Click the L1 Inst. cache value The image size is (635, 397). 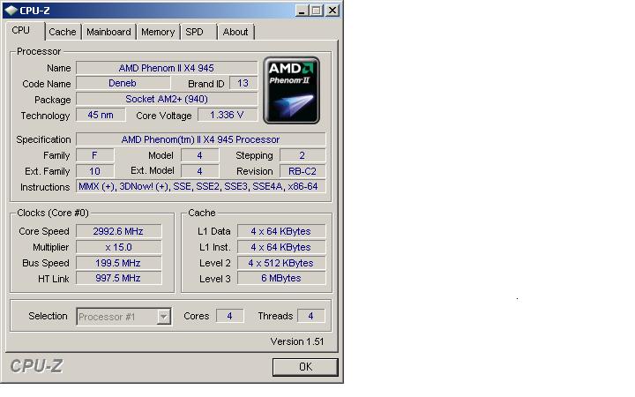click(281, 247)
